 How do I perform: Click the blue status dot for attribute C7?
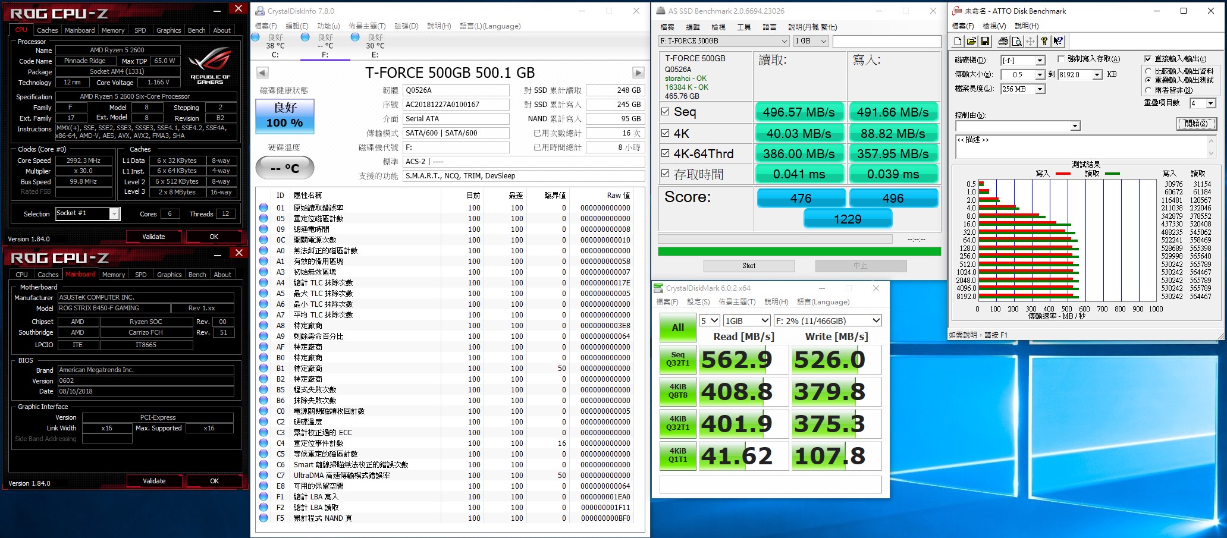point(263,475)
